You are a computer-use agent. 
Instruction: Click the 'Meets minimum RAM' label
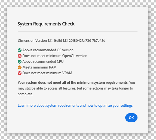click(39, 67)
